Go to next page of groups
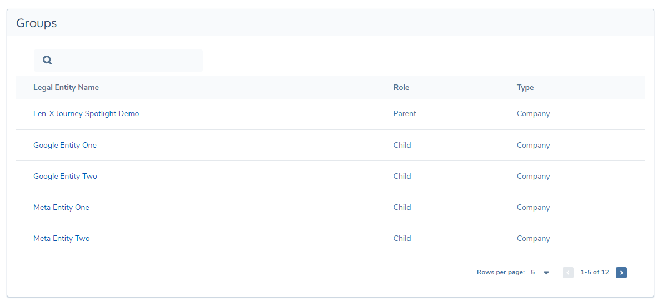This screenshot has width=662, height=301. tap(621, 273)
